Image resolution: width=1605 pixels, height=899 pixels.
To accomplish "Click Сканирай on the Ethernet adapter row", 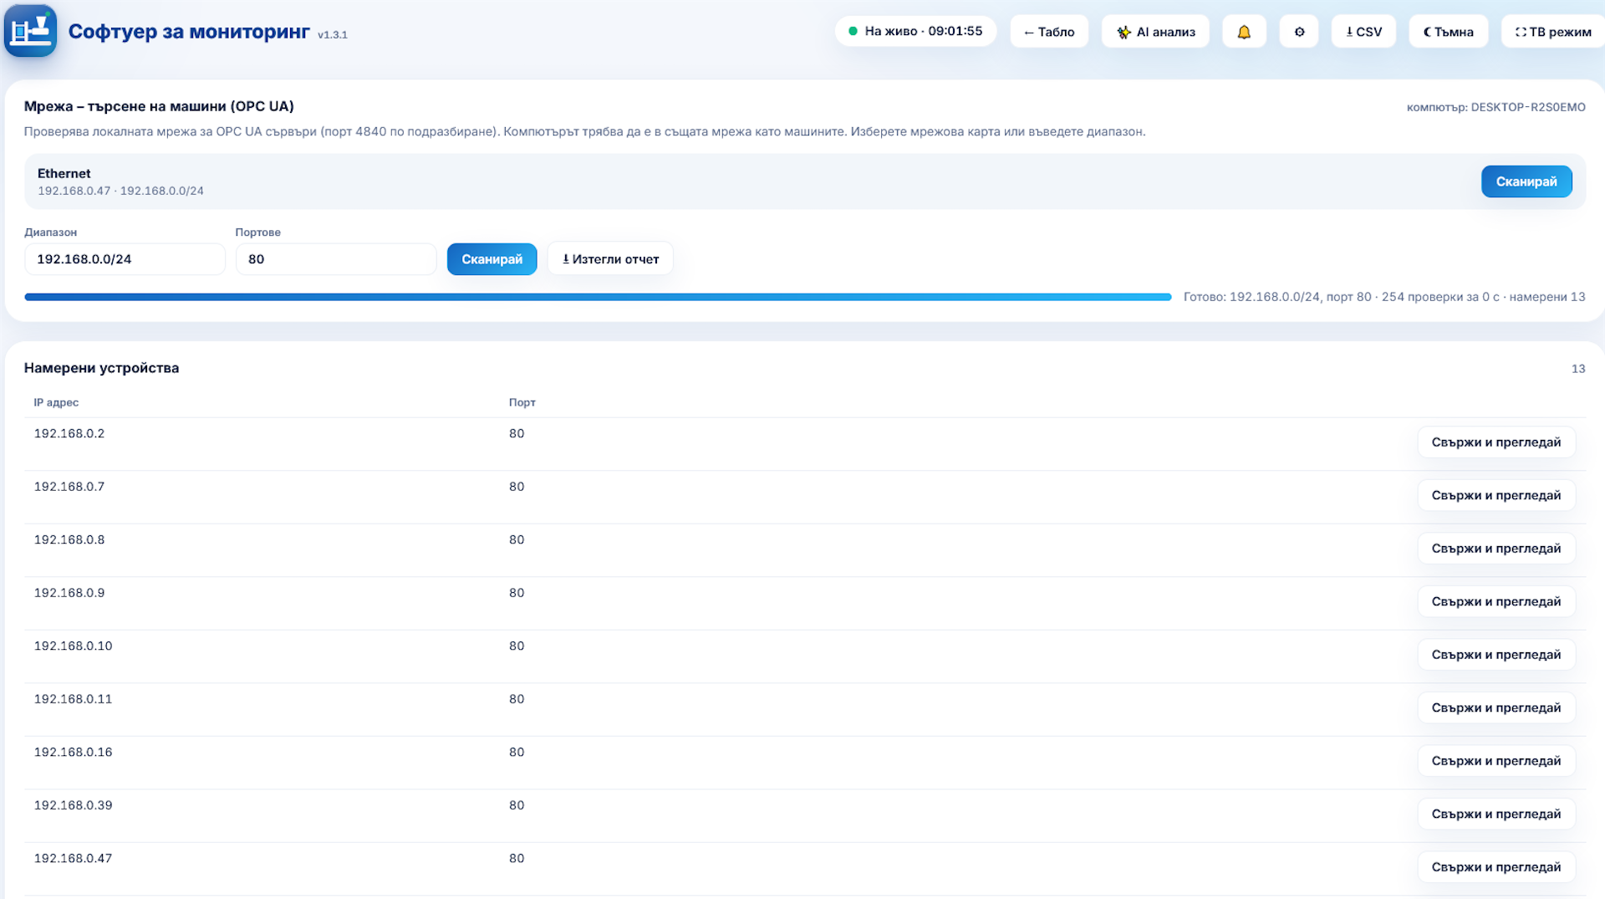I will (1526, 181).
